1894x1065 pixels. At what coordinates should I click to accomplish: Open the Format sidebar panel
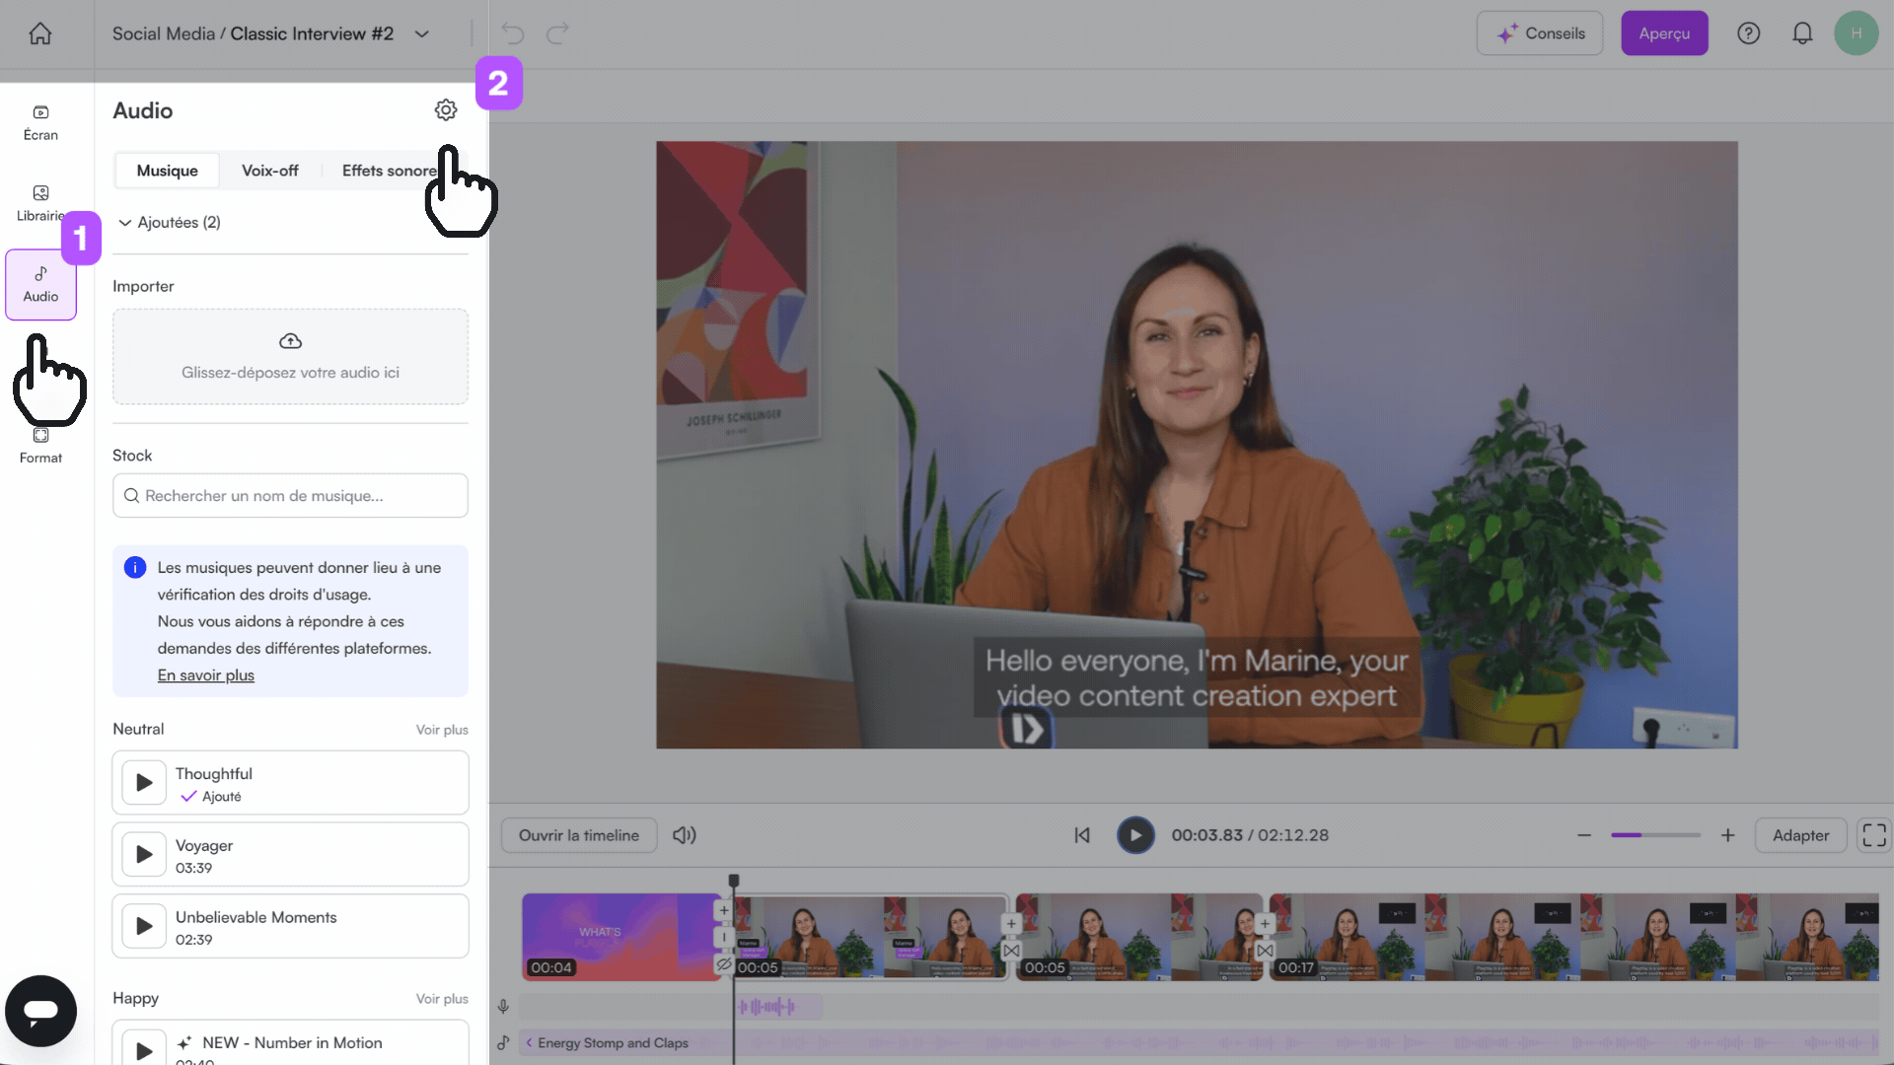(40, 447)
